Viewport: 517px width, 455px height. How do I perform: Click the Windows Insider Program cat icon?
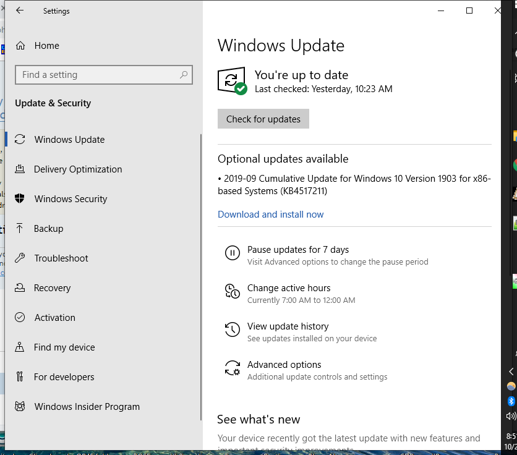20,406
